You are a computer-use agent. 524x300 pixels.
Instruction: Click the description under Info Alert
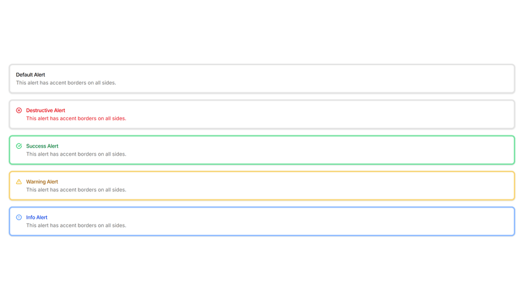(76, 225)
